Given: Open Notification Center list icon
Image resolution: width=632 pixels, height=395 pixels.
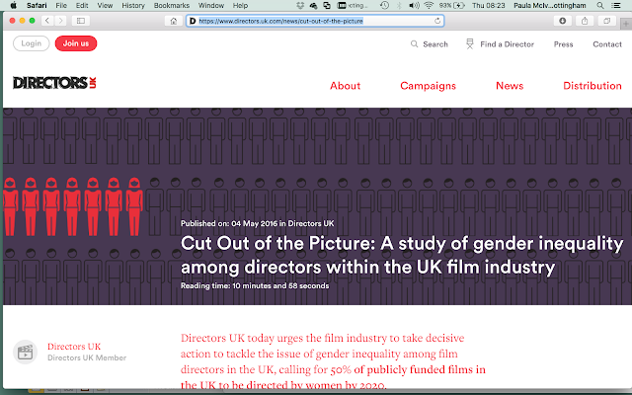Looking at the screenshot, I should (x=616, y=5).
